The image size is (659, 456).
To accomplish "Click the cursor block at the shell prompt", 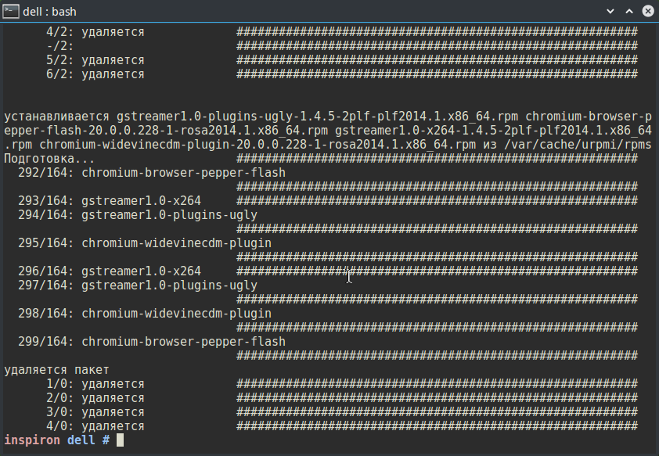I will (120, 440).
